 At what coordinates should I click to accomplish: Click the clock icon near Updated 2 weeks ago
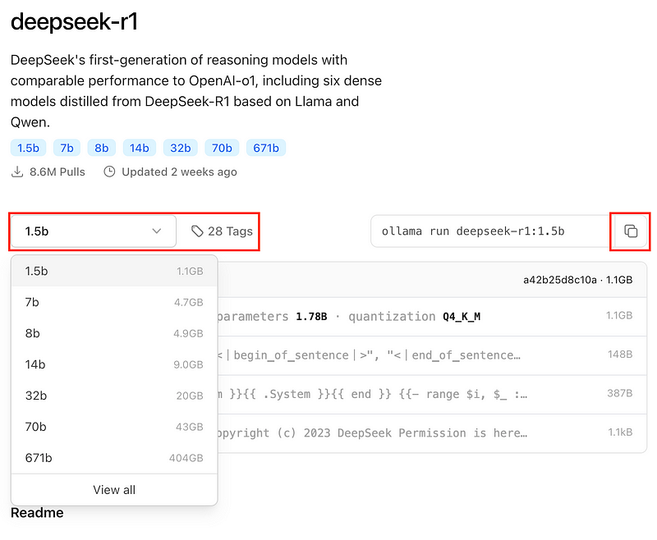(109, 172)
